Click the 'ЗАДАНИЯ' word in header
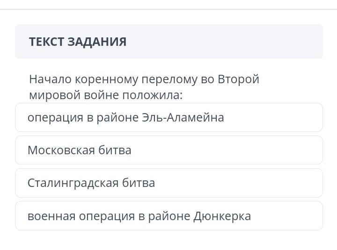Image resolution: width=337 pixels, height=250 pixels. coord(97,42)
